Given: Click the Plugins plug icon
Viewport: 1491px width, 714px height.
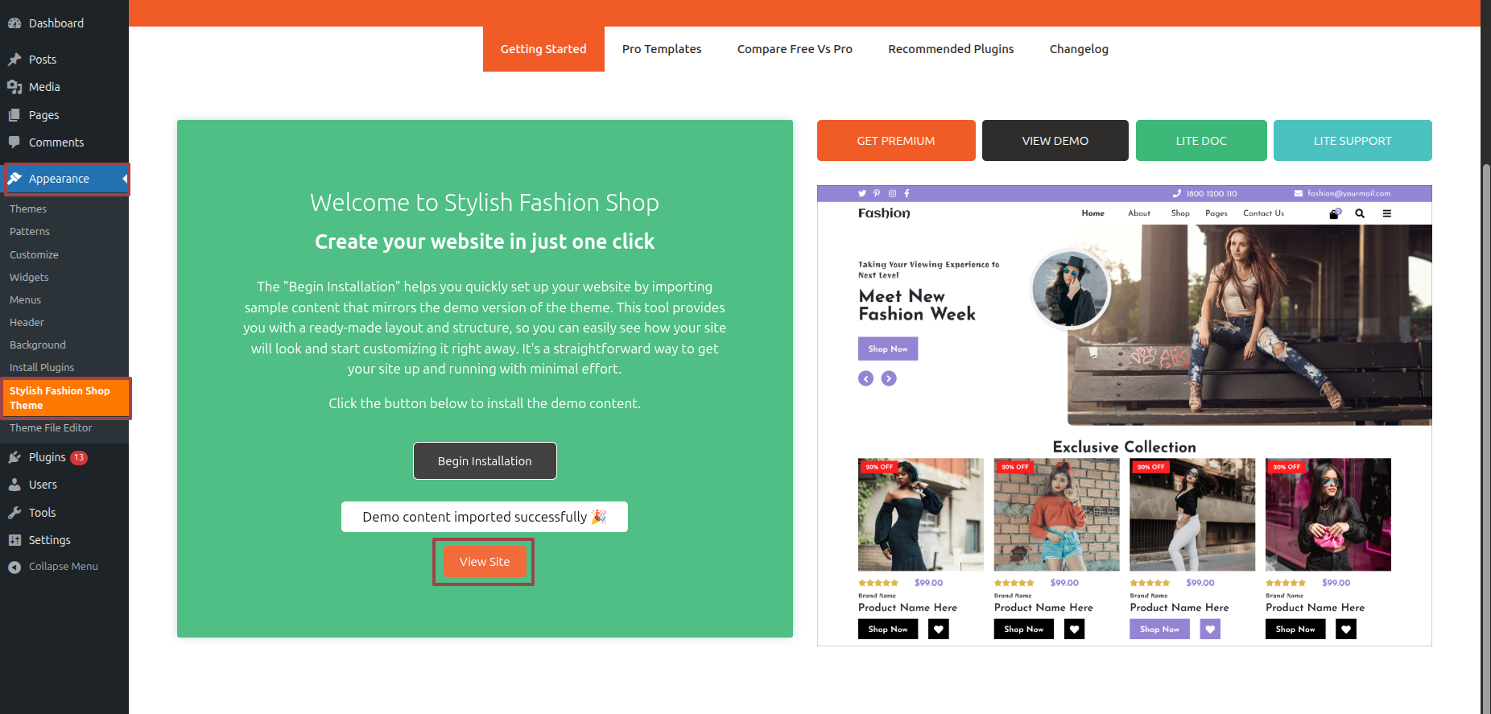Looking at the screenshot, I should pyautogui.click(x=14, y=457).
